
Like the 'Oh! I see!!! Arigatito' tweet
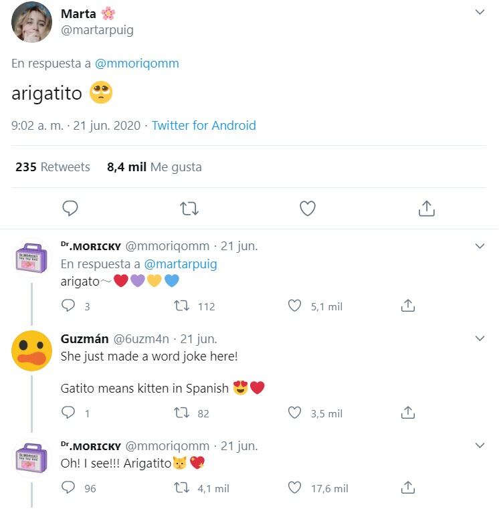click(294, 488)
